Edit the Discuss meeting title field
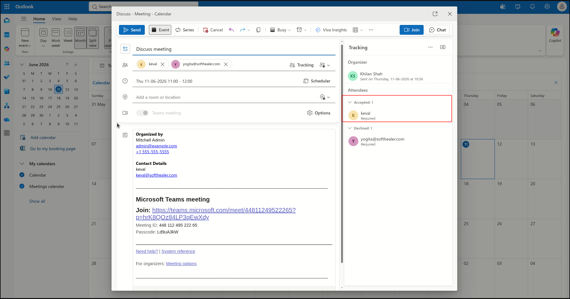 pyautogui.click(x=234, y=49)
